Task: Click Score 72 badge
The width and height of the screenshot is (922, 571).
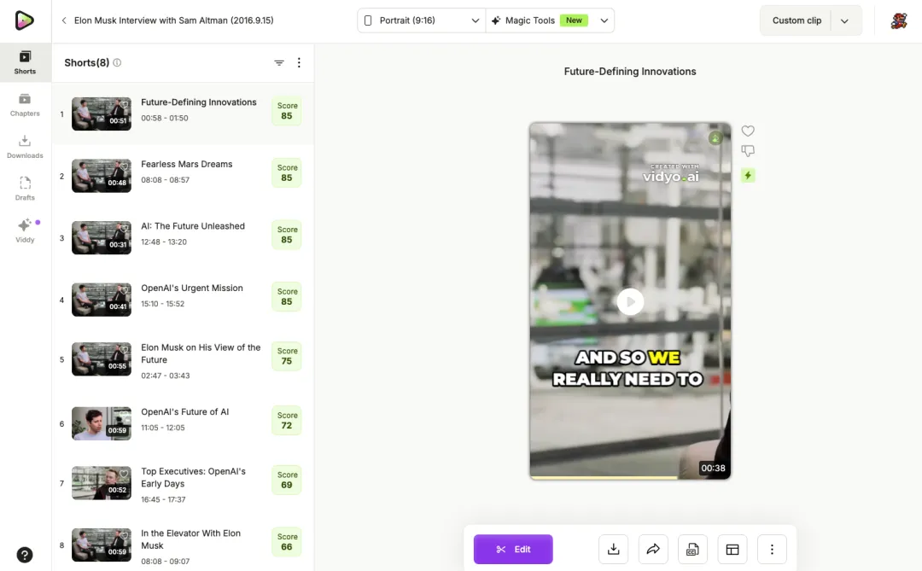Action: pyautogui.click(x=286, y=421)
